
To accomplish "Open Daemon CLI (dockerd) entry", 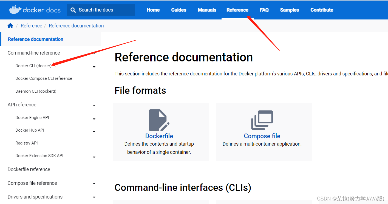I will click(x=36, y=91).
